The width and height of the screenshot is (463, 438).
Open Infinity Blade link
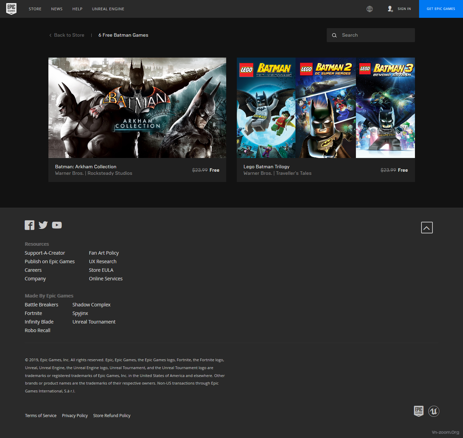click(x=39, y=322)
